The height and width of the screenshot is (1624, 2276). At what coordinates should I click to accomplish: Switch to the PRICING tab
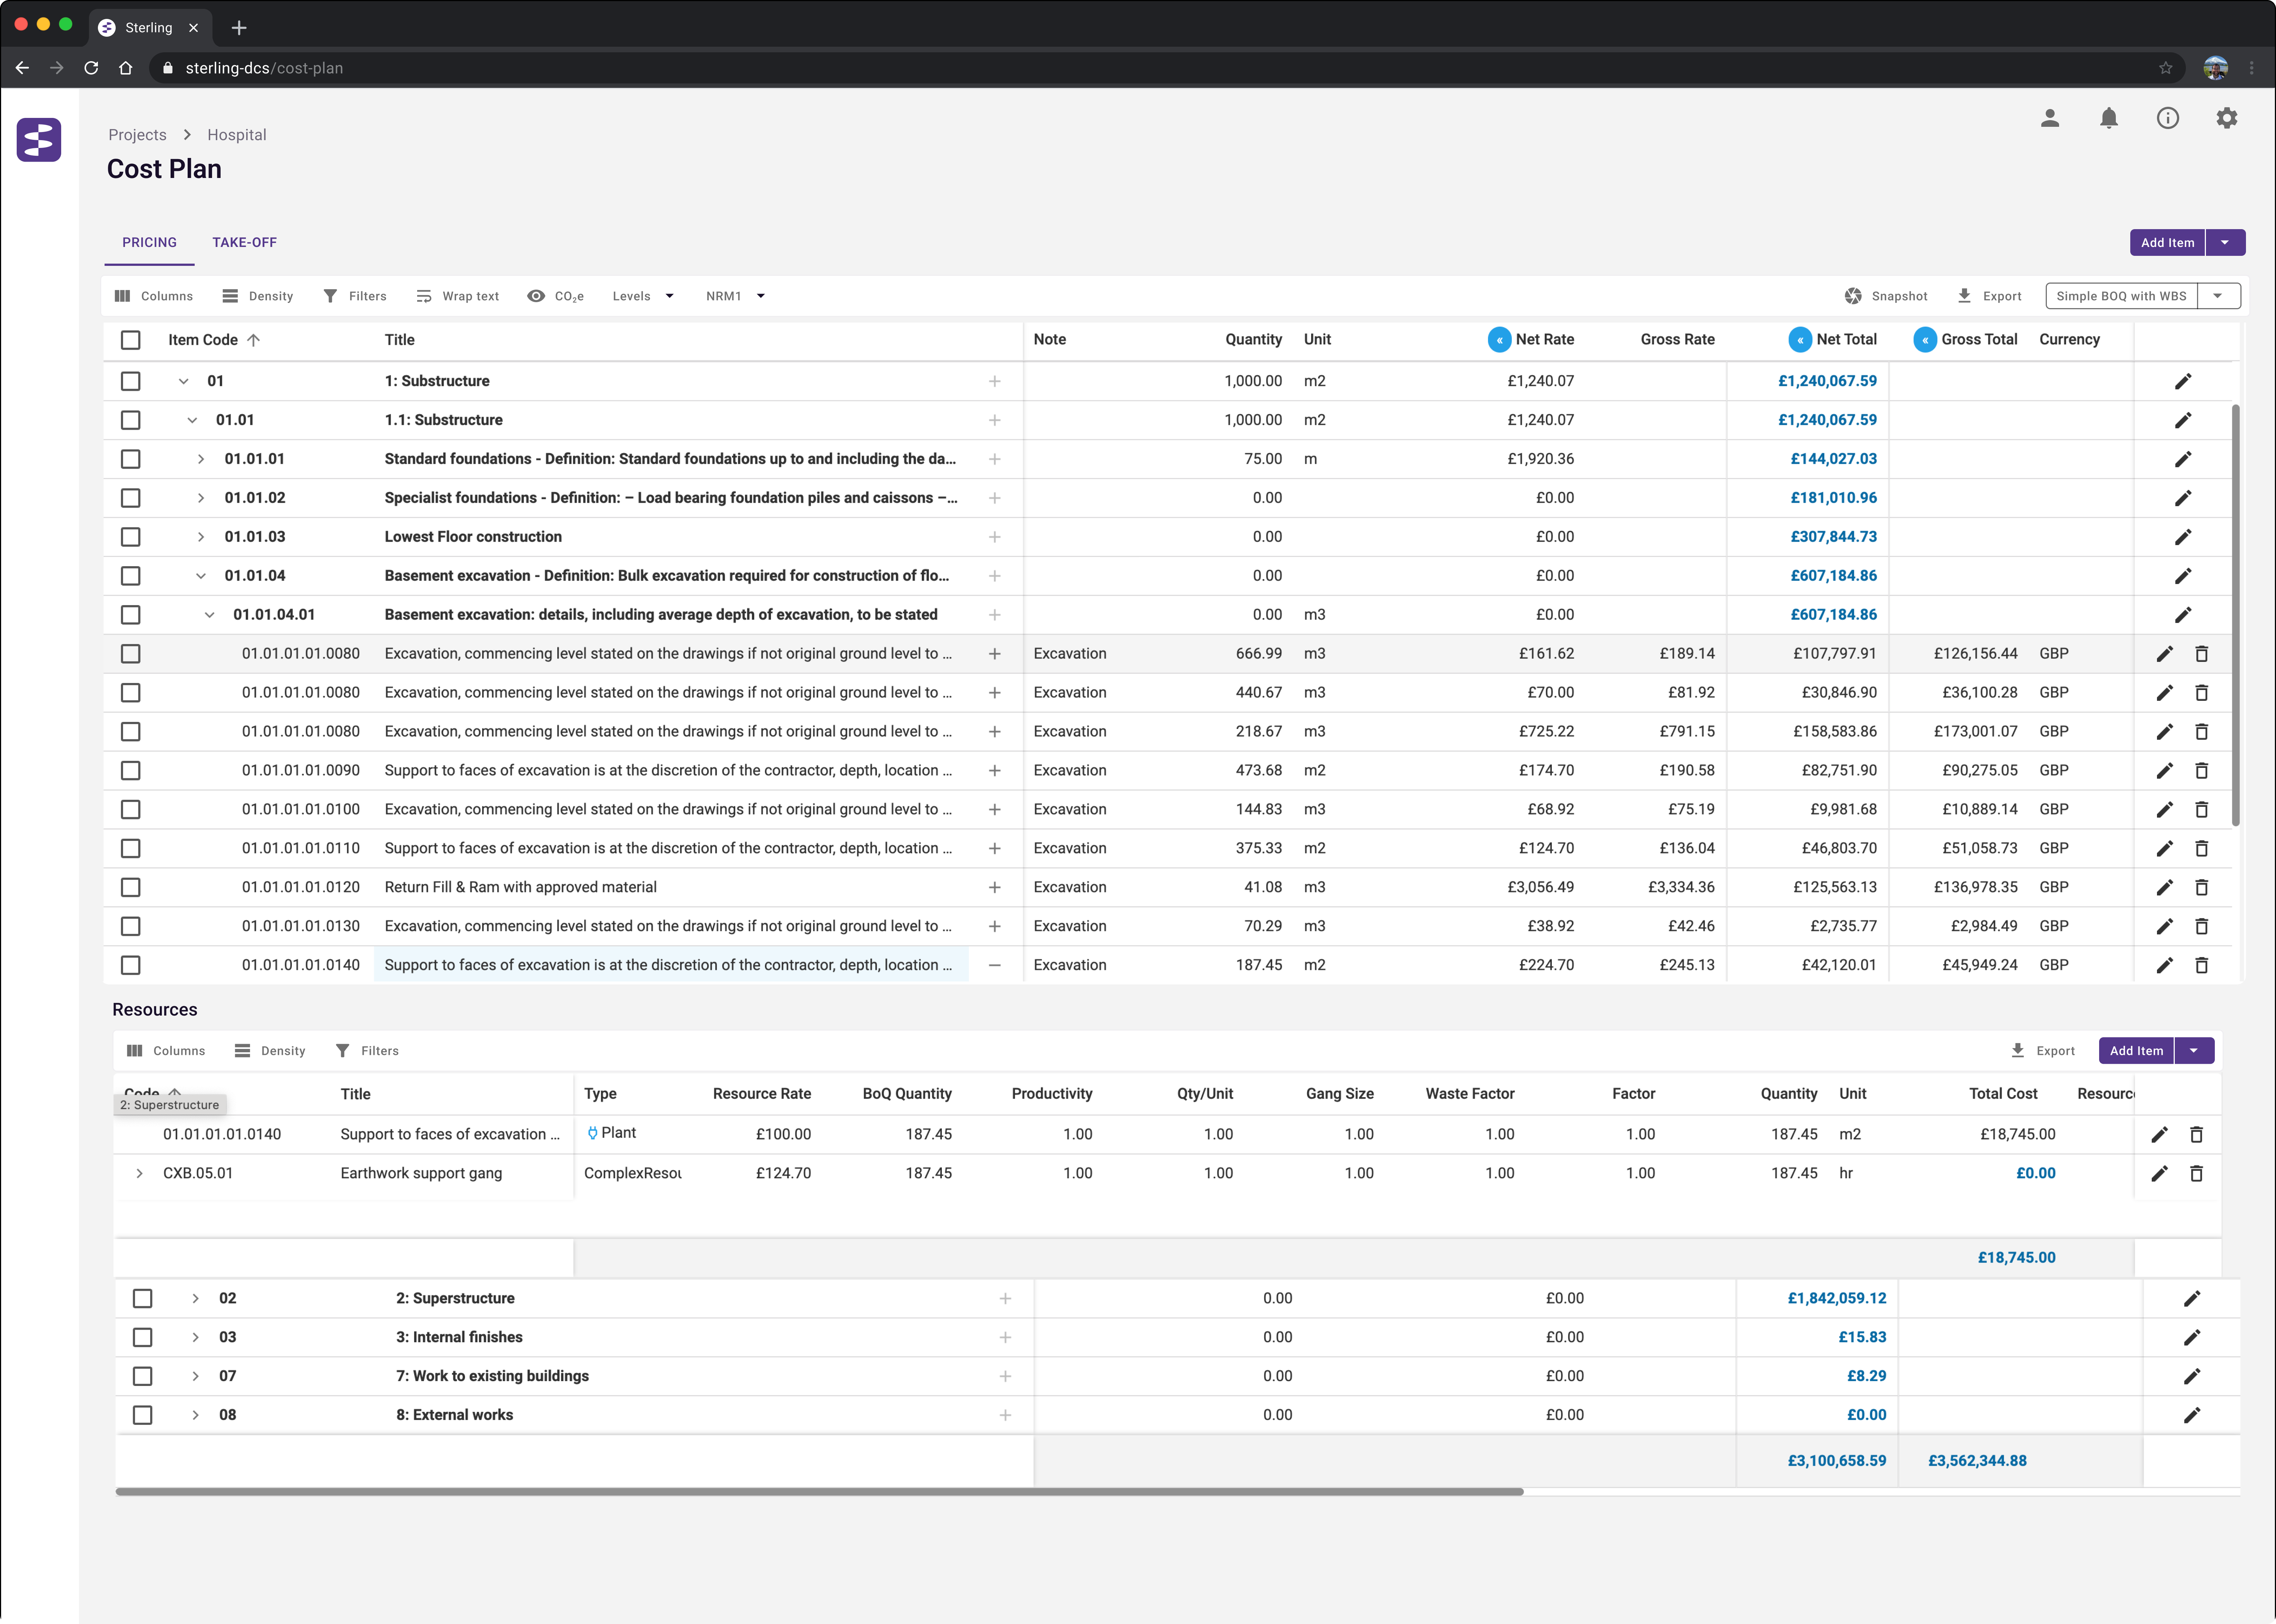149,242
